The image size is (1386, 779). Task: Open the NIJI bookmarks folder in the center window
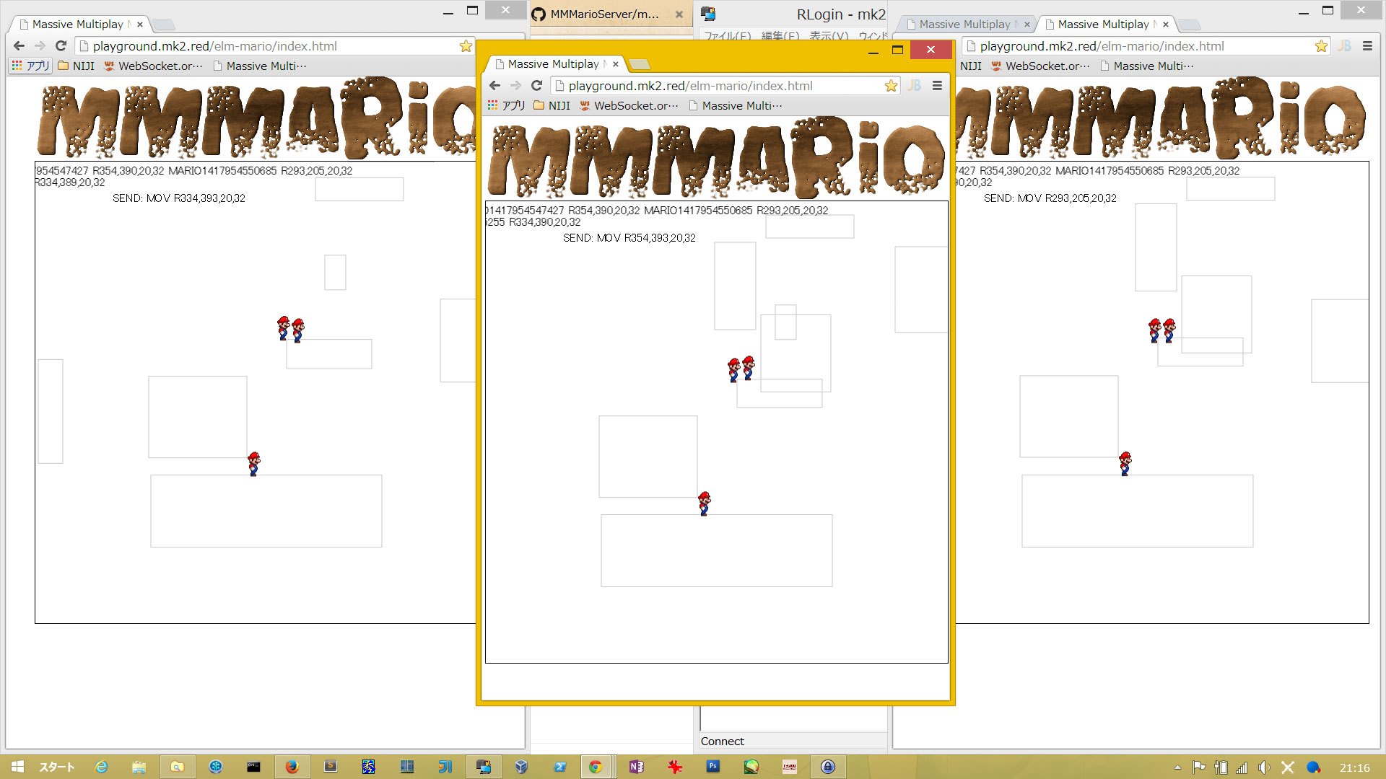point(552,106)
